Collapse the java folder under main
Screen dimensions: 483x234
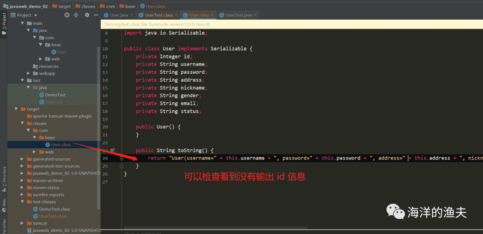pyautogui.click(x=28, y=30)
